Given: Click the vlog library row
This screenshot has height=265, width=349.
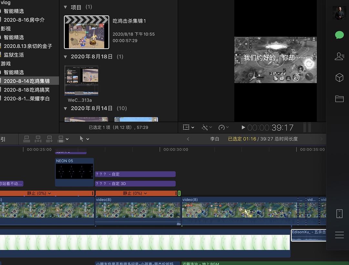Looking at the screenshot, I should coord(6,3).
